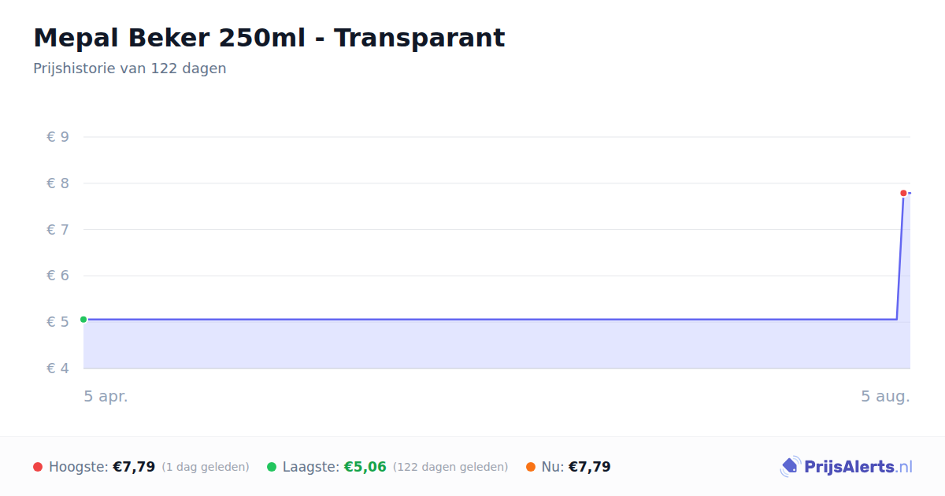Click the Laagste €5,06 price value
This screenshot has width=945, height=496.
coord(365,467)
